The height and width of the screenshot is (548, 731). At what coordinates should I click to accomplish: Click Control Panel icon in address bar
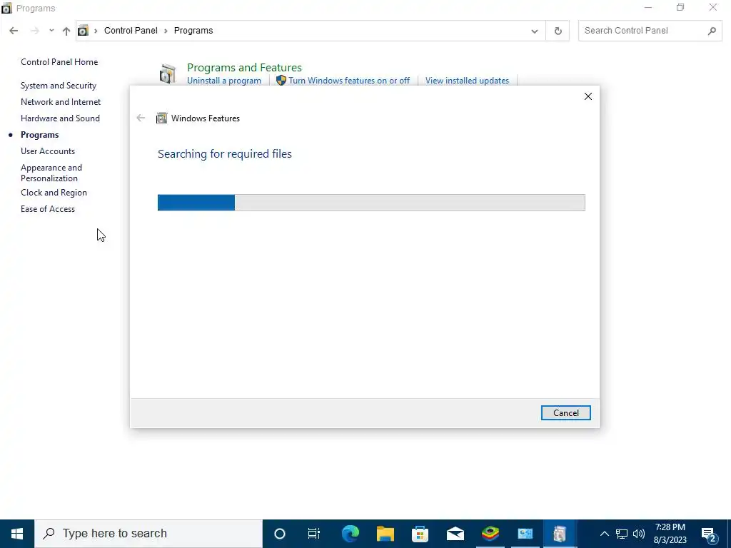[83, 31]
